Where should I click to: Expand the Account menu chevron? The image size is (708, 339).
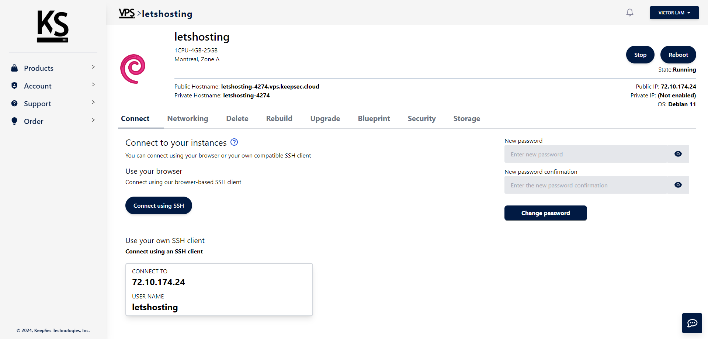[x=93, y=84]
